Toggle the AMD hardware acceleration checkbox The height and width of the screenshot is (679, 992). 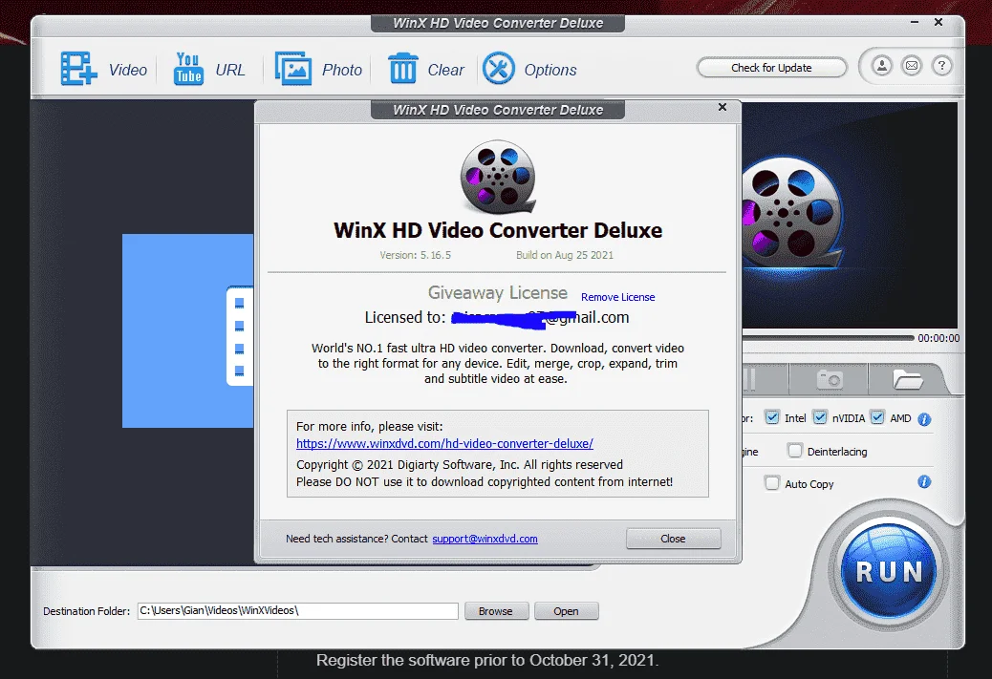877,418
